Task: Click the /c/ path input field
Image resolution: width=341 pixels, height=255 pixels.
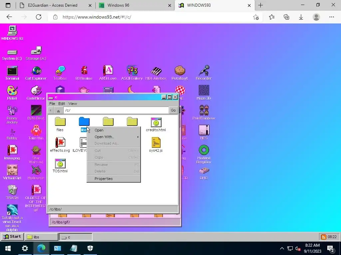Action: pyautogui.click(x=116, y=110)
